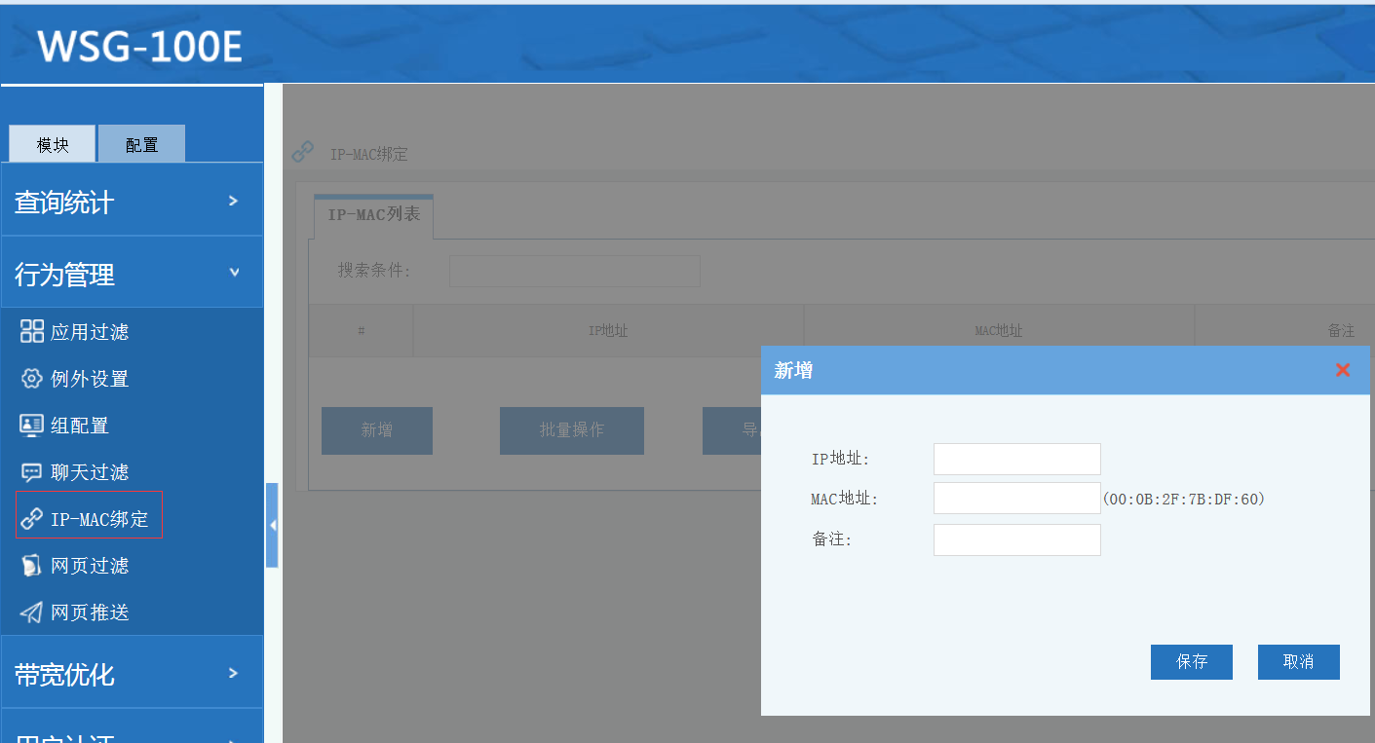Focus the IP地址 input field
This screenshot has height=743, width=1375.
coord(1016,459)
